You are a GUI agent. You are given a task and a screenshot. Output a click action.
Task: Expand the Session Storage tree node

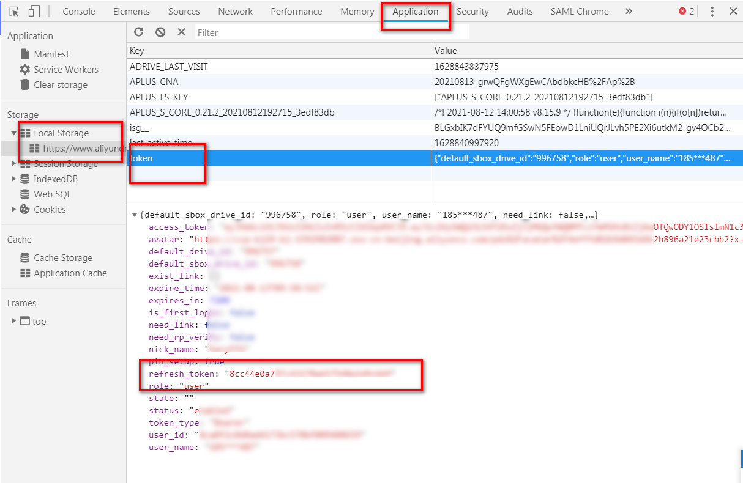(x=14, y=164)
